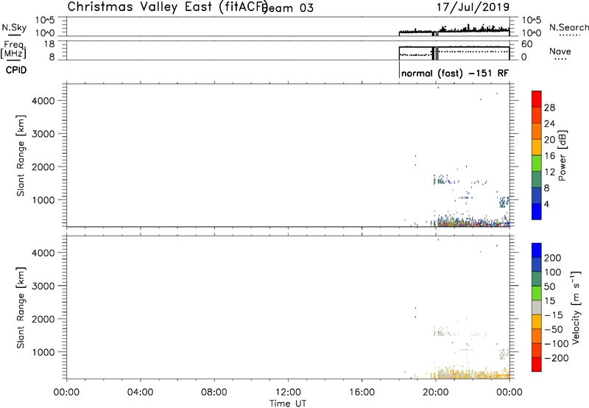The image size is (589, 408).
Task: Click '3000' on the velocity panel axis
Action: coord(43,286)
